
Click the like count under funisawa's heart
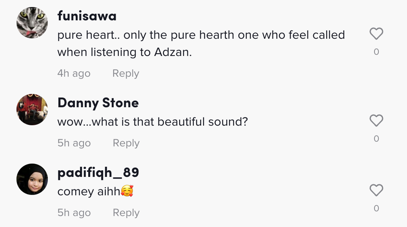376,52
